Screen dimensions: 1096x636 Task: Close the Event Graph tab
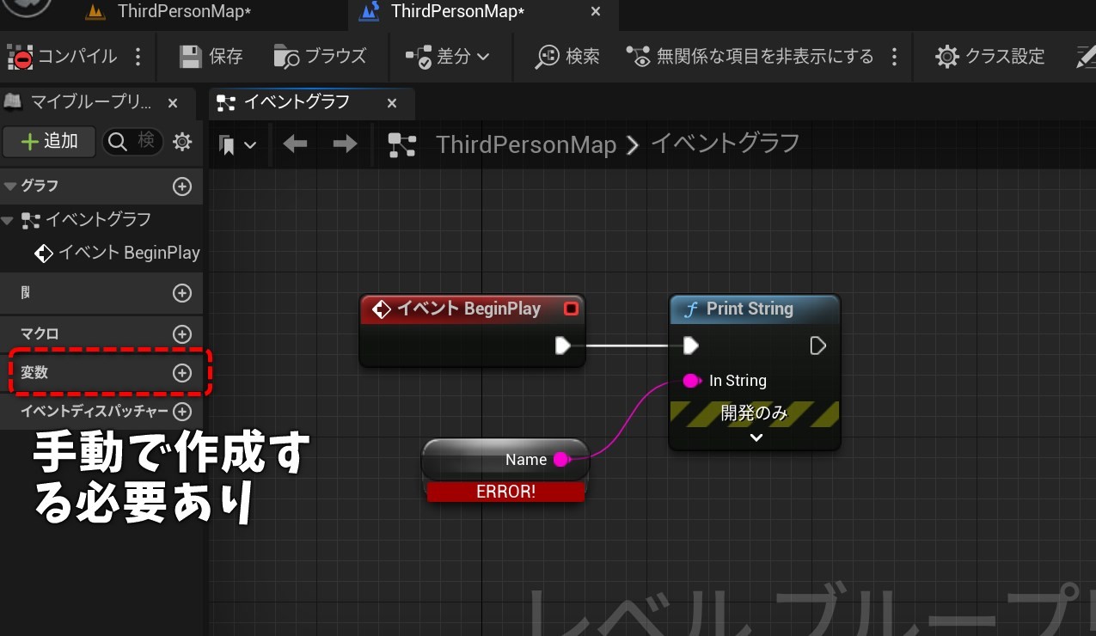tap(392, 103)
